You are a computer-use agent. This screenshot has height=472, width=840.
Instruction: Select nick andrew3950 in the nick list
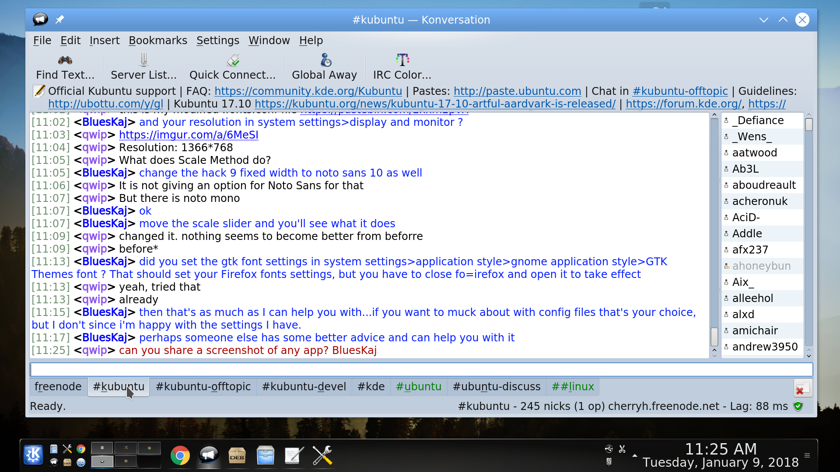point(762,347)
